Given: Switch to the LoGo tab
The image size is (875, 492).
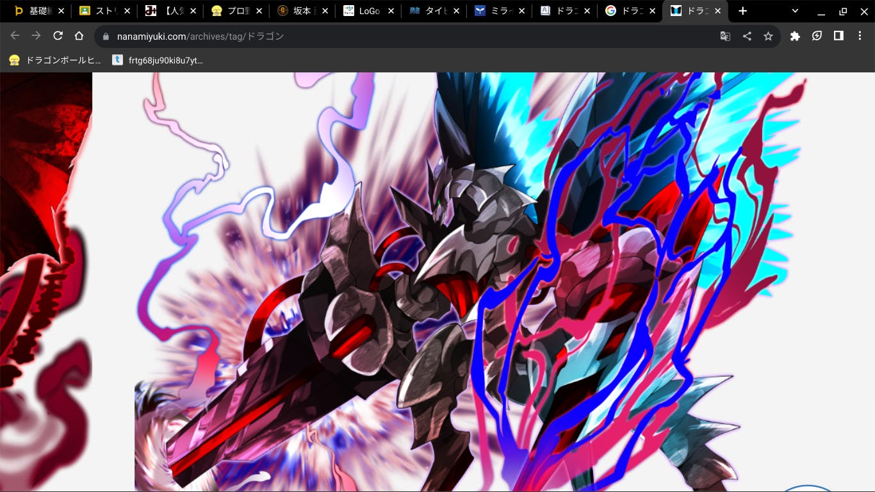Looking at the screenshot, I should coord(365,11).
